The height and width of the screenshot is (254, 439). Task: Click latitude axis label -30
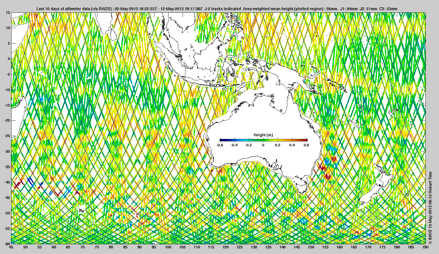7,151
